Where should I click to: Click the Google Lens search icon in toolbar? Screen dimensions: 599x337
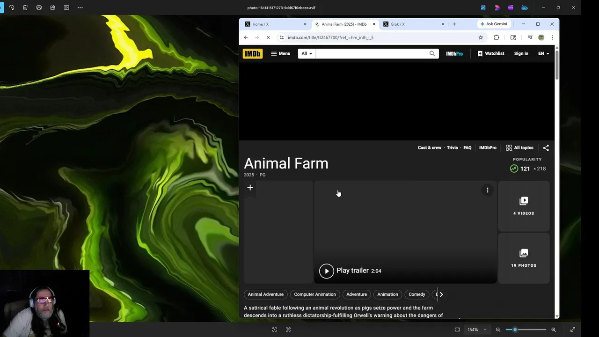pyautogui.click(x=513, y=37)
